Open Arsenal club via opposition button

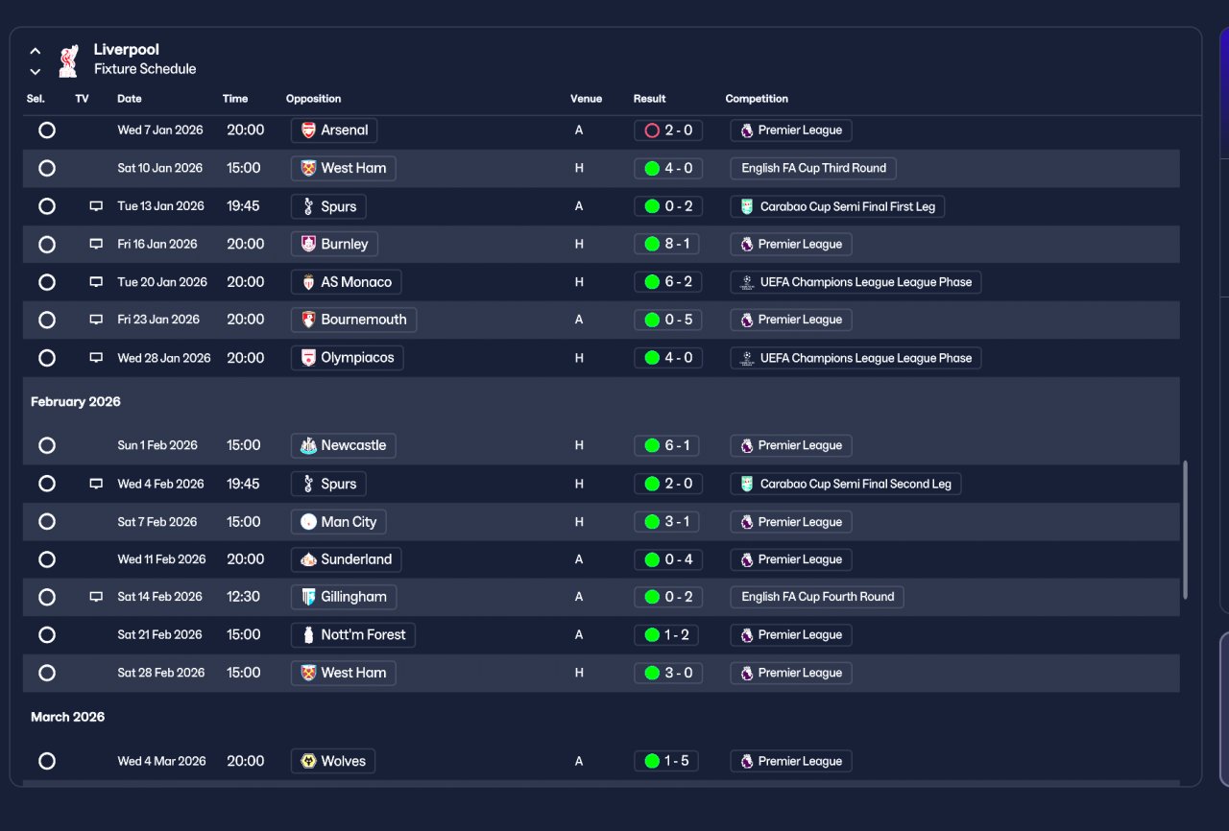(x=334, y=131)
